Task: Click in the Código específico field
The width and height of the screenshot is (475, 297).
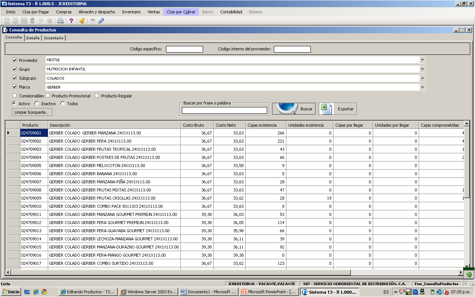Action: [x=185, y=49]
